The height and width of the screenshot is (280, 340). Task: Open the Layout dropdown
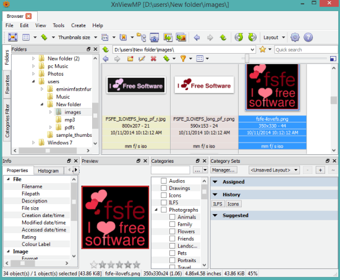274,38
